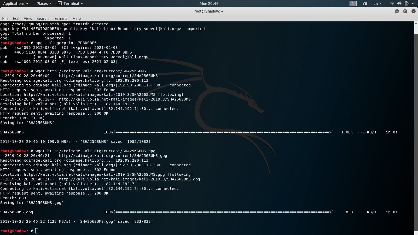Open the clock showing Mon 20:46
Image resolution: width=418 pixels, height=235 pixels.
pos(209,3)
